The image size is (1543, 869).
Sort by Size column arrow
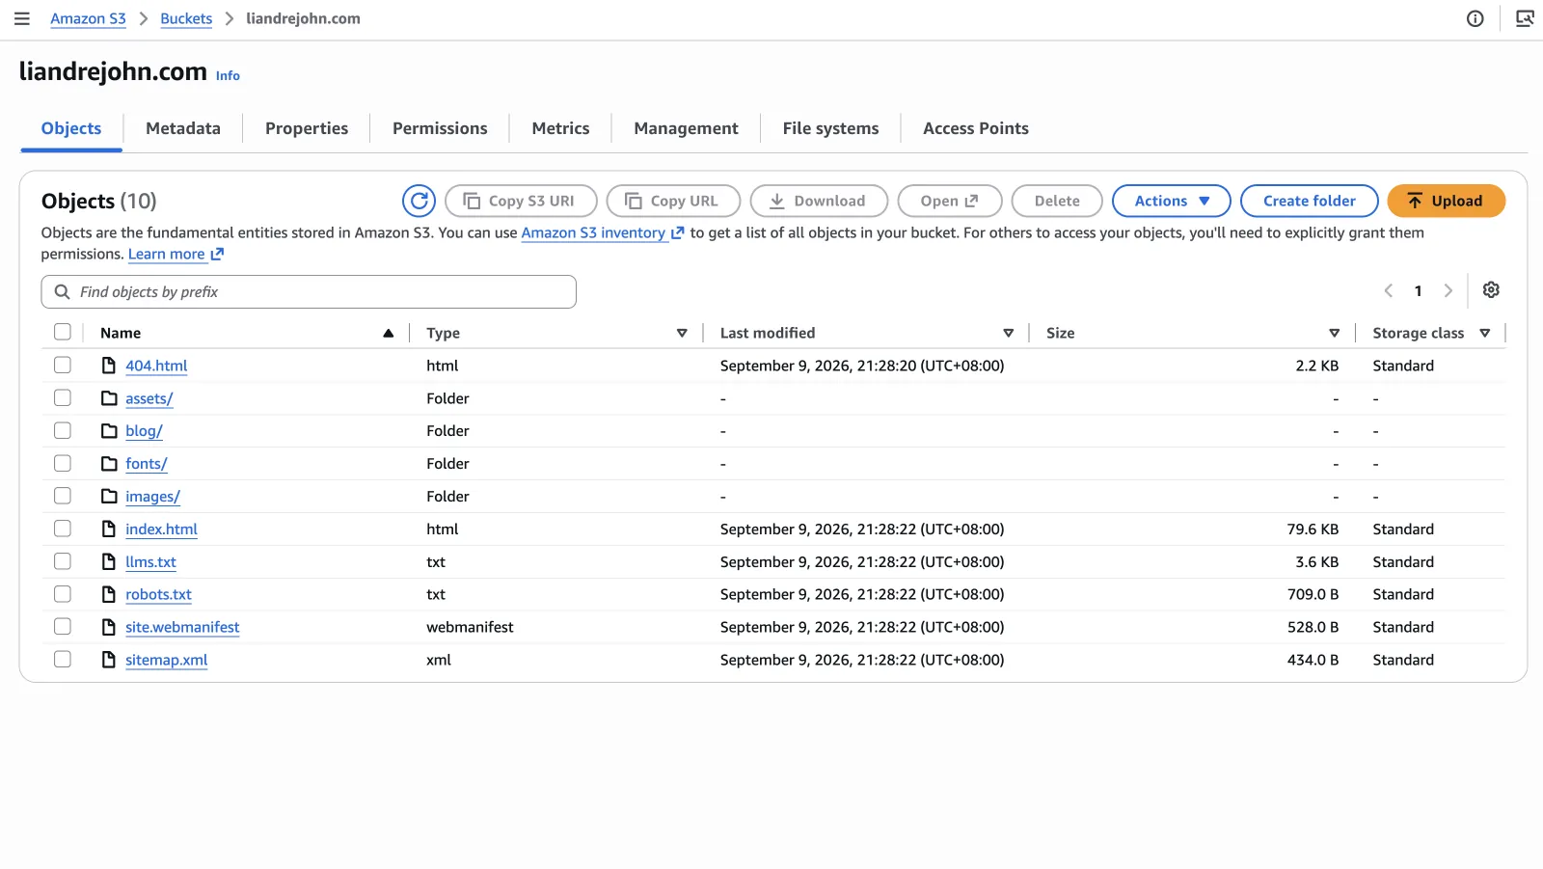1334,333
